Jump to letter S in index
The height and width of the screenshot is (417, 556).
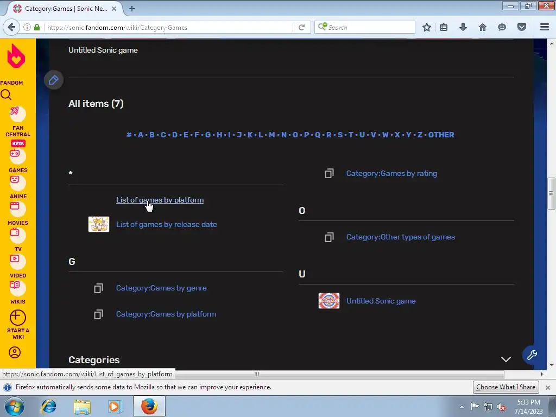click(340, 135)
